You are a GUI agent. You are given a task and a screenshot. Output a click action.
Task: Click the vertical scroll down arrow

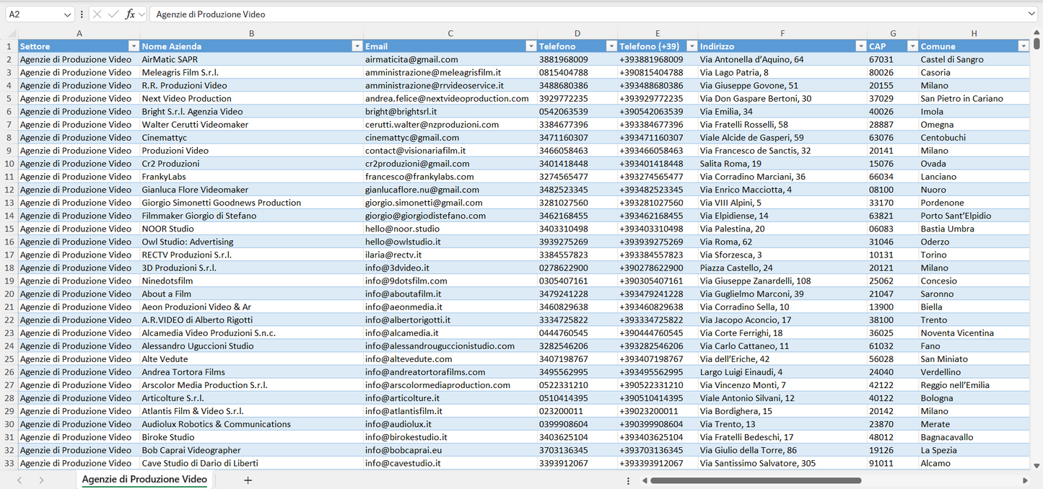click(1037, 466)
